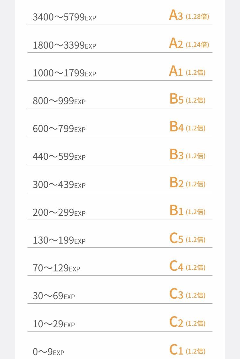Click the A3 rank label

point(176,15)
